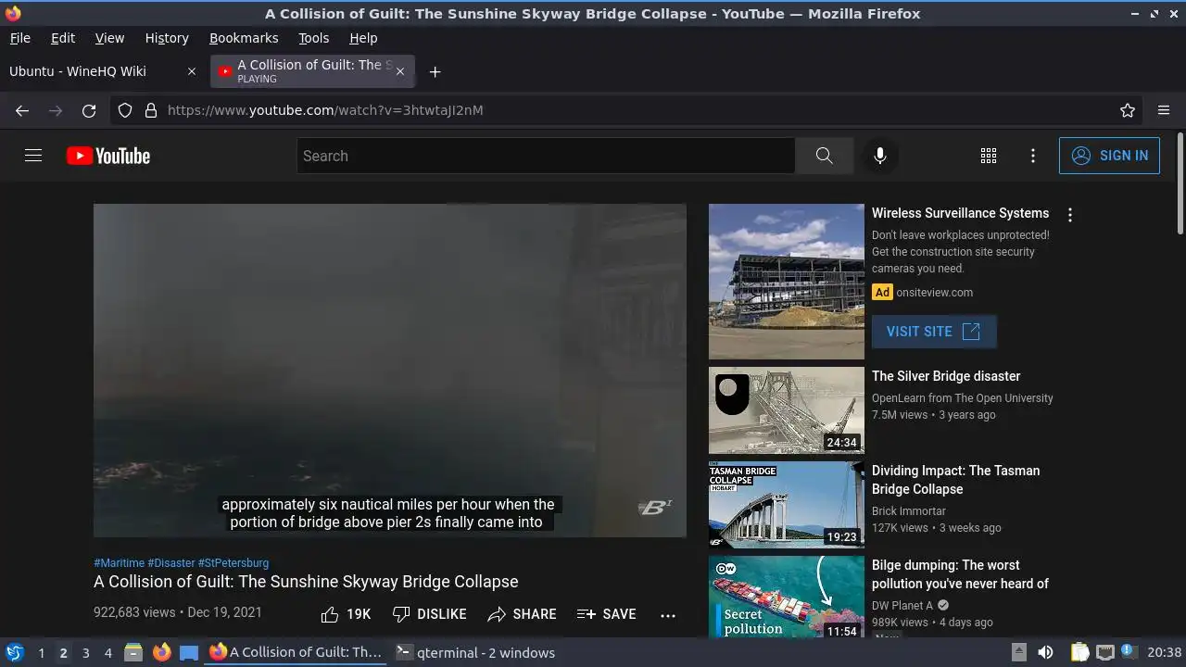The width and height of the screenshot is (1186, 667).
Task: Click the VISIT SITE ad button
Action: click(934, 331)
